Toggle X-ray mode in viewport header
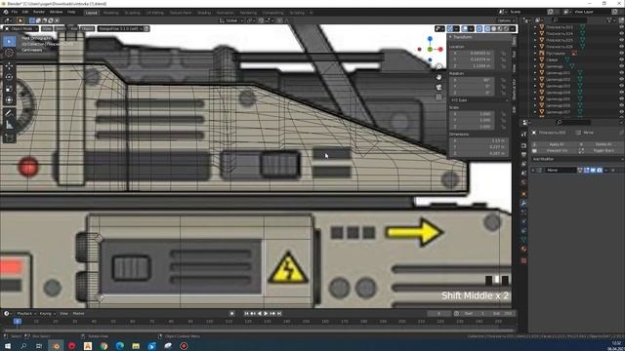Image resolution: width=625 pixels, height=351 pixels. tap(479, 28)
